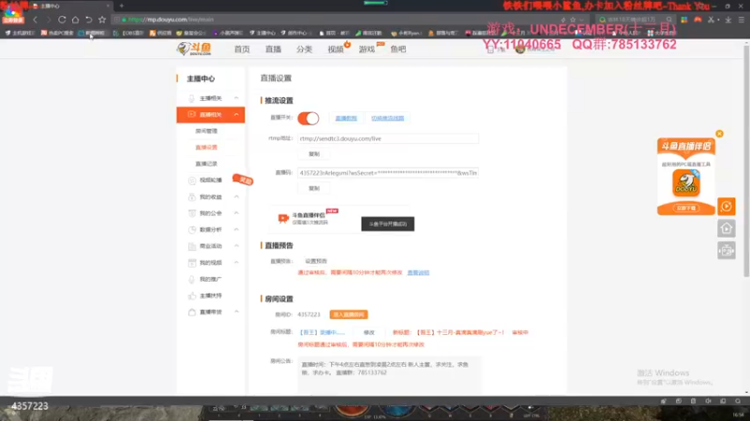Click the browser download arrow icon
This screenshot has height=421, width=750.
click(x=728, y=20)
